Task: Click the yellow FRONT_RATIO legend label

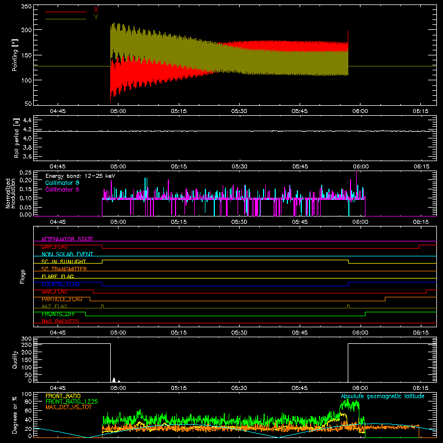Action: (63, 396)
